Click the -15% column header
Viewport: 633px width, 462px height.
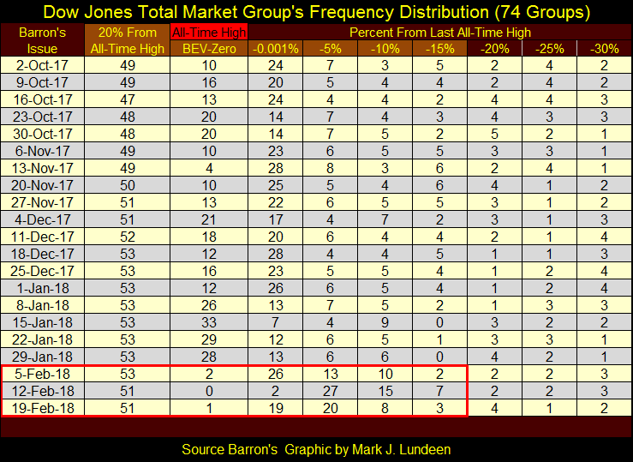click(x=439, y=48)
